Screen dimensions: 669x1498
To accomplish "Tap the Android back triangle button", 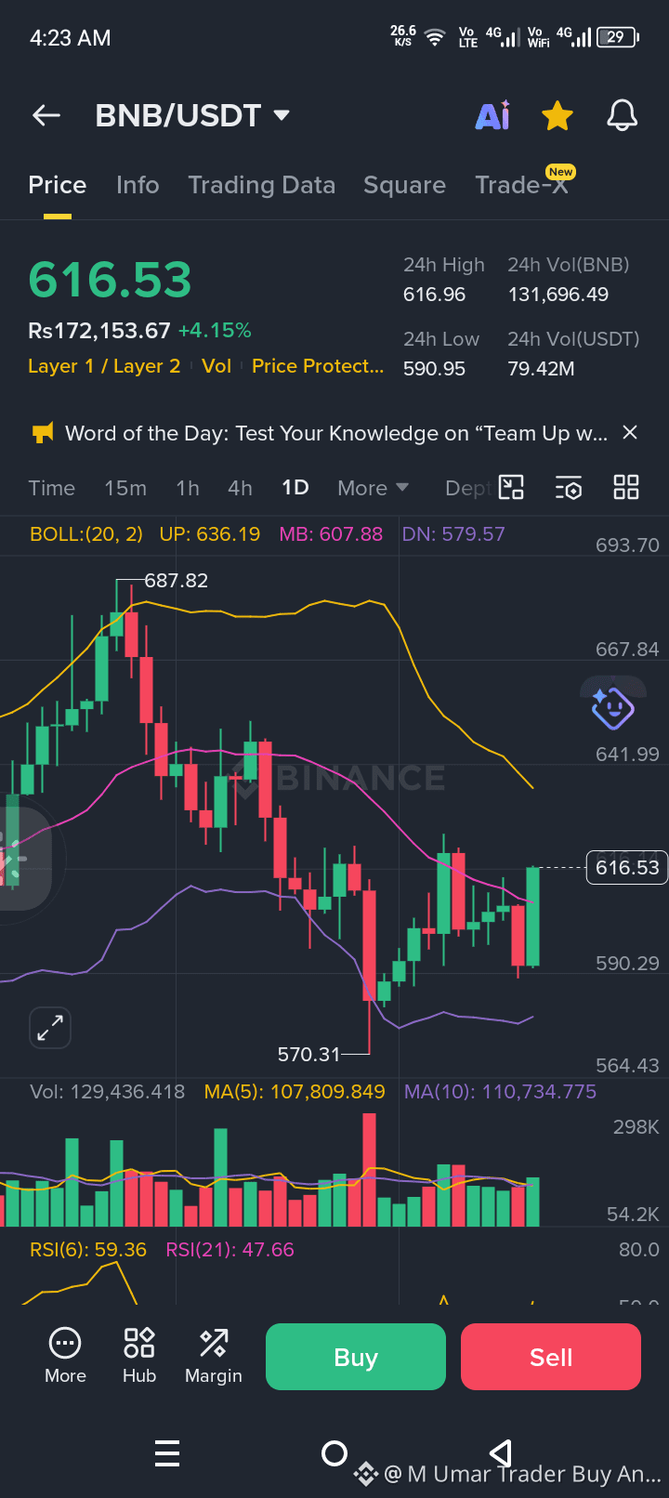I will coord(501,1452).
